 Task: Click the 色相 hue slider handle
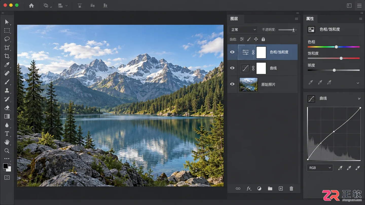click(336, 47)
